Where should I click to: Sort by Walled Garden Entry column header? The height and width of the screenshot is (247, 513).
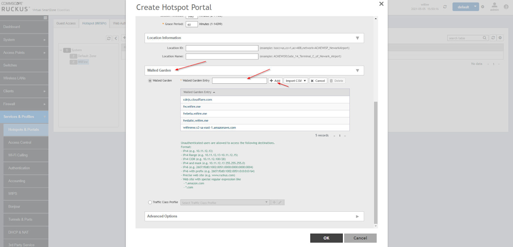(x=265, y=92)
